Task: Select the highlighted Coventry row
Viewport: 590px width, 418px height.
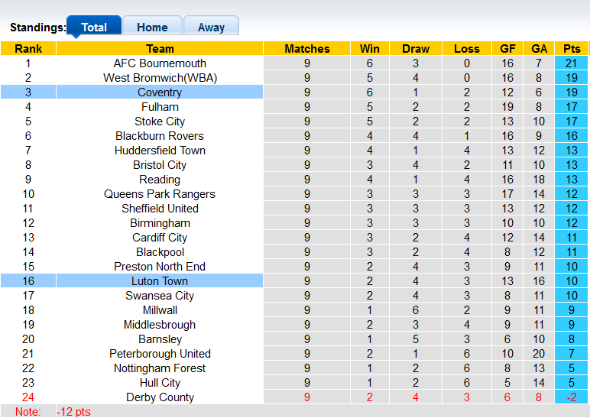Action: coord(160,92)
